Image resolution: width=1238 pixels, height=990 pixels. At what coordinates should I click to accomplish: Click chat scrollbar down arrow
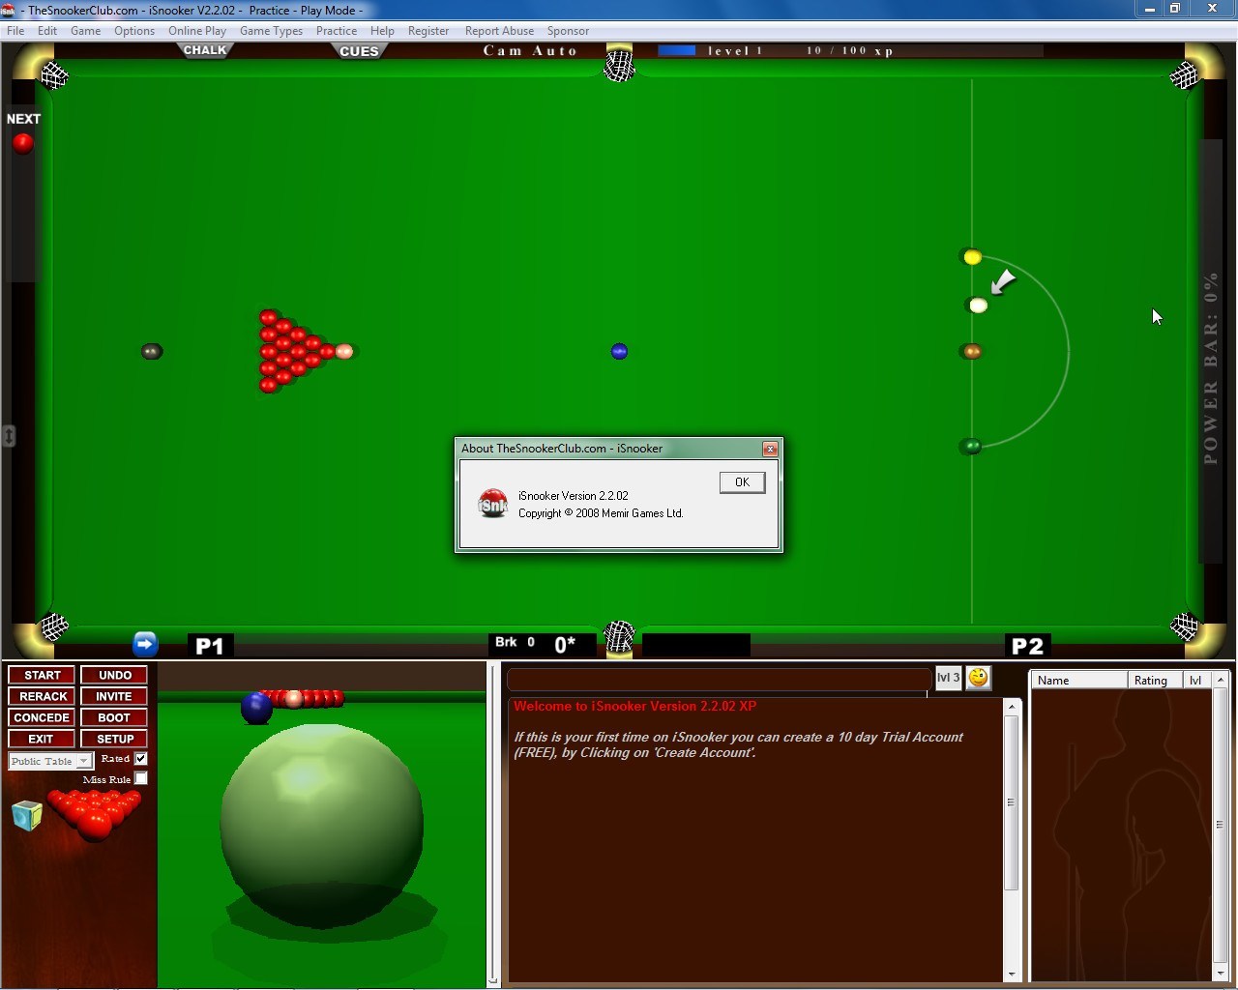pyautogui.click(x=1012, y=974)
